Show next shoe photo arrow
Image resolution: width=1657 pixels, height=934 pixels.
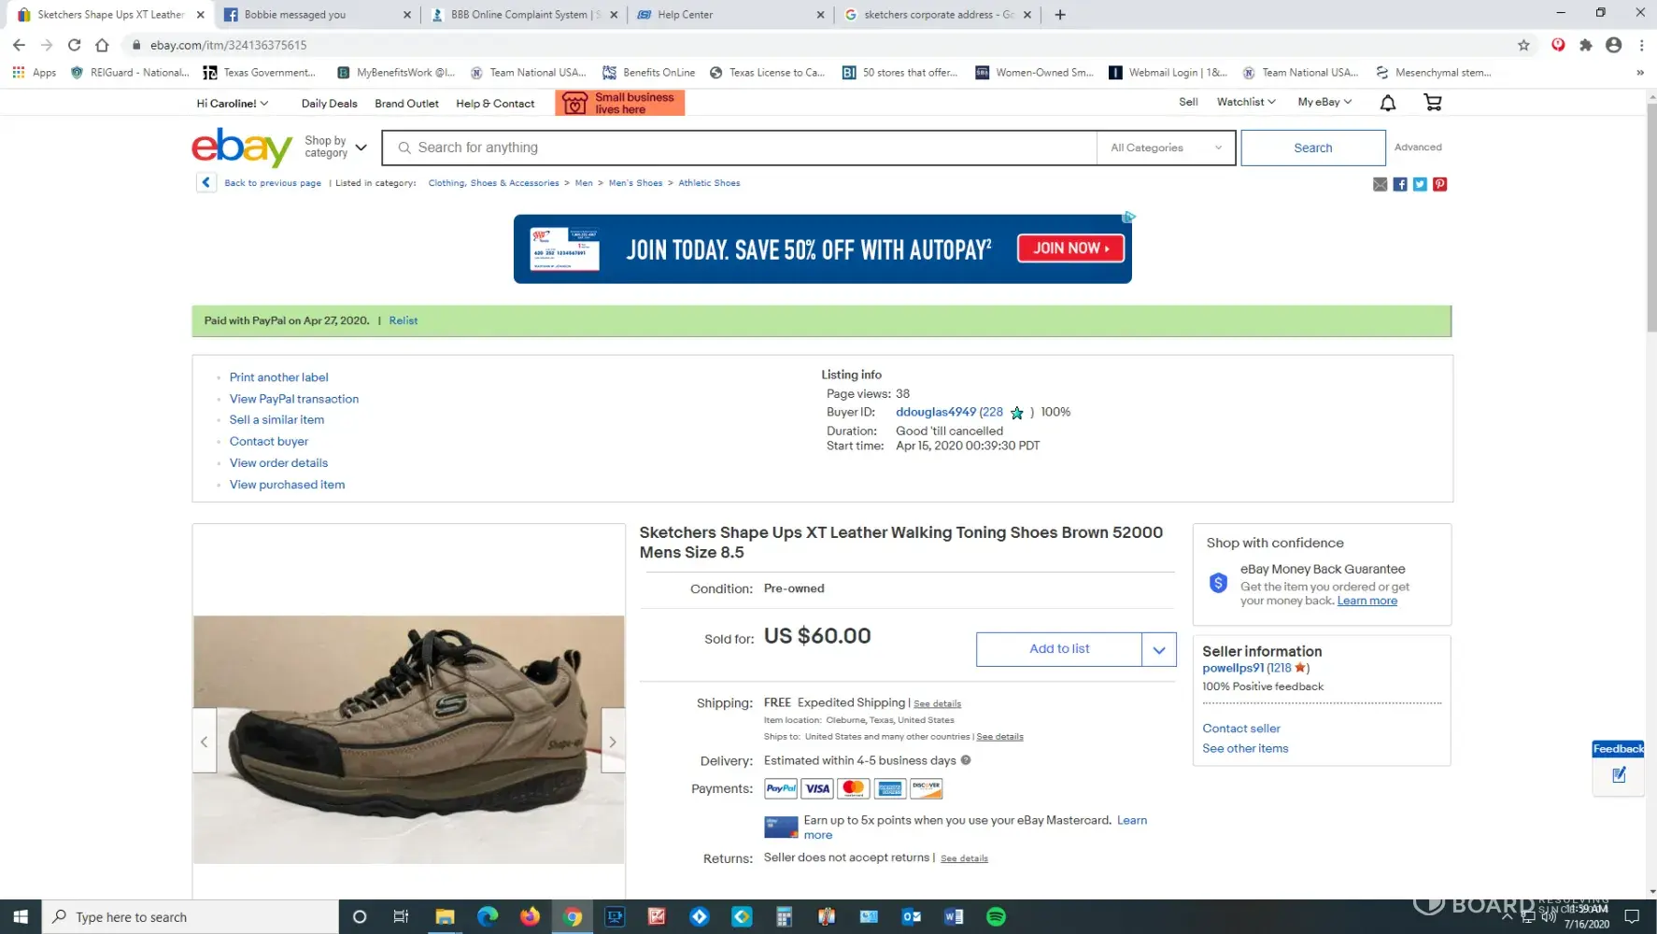pyautogui.click(x=613, y=742)
